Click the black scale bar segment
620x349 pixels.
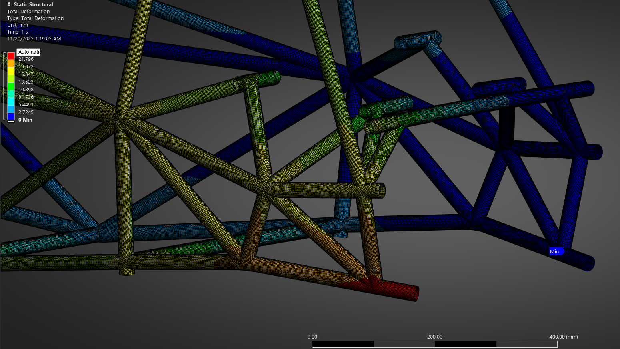(x=343, y=344)
